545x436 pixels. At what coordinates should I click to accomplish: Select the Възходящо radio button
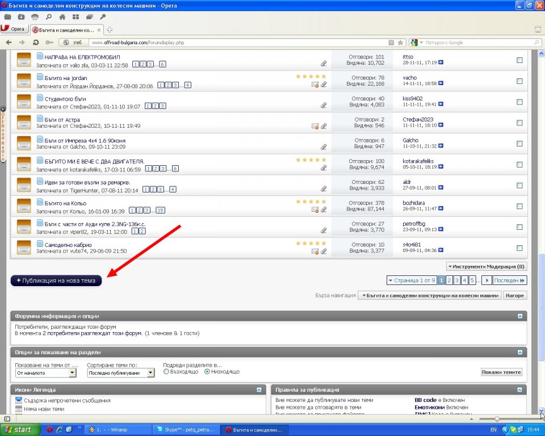(166, 372)
